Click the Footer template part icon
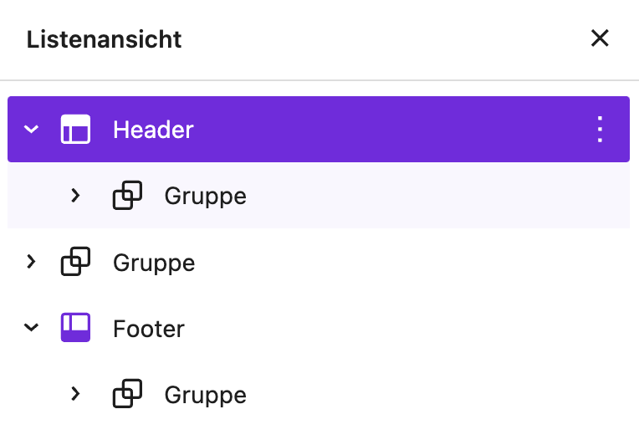 [x=75, y=328]
